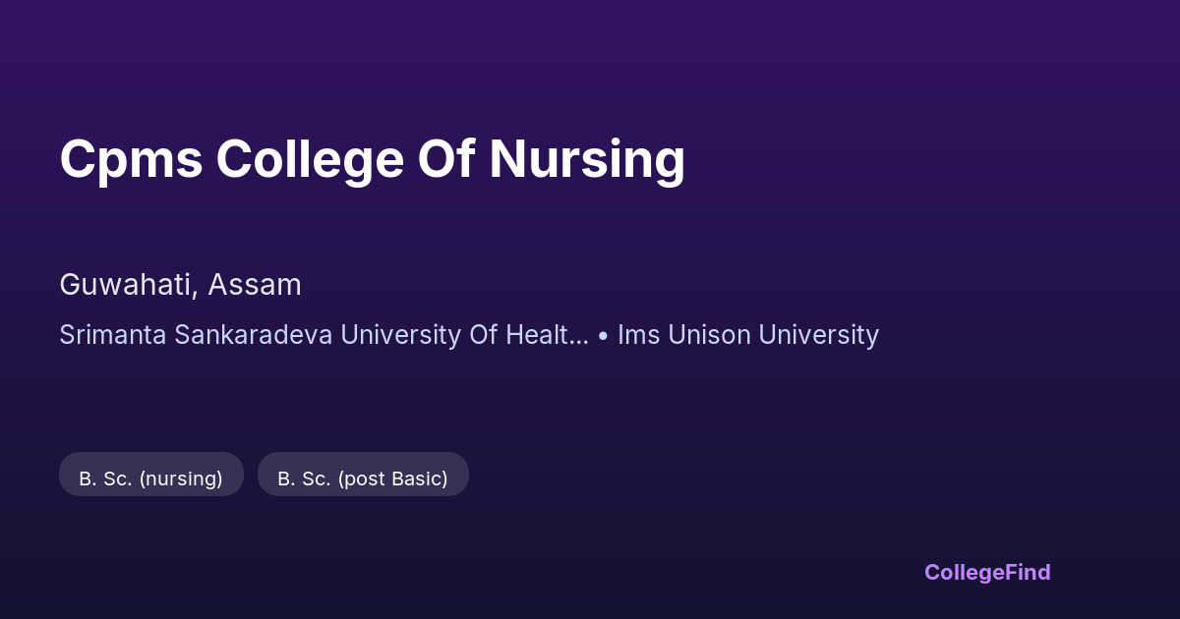The height and width of the screenshot is (619, 1180).
Task: Expand the truncated university name ellipsis
Action: point(579,339)
